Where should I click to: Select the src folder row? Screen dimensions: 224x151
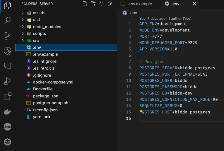pyautogui.click(x=66, y=40)
